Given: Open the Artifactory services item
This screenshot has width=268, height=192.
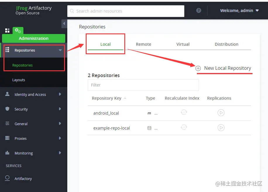Looking at the screenshot, I should pyautogui.click(x=23, y=179).
